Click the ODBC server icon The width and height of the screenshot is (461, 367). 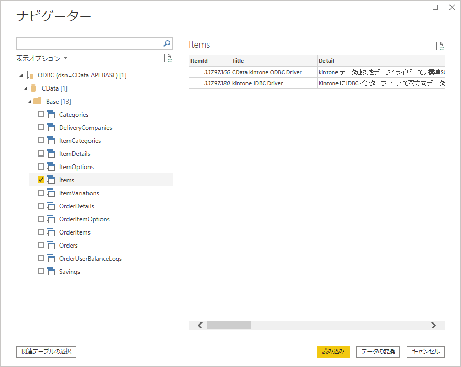pos(30,75)
